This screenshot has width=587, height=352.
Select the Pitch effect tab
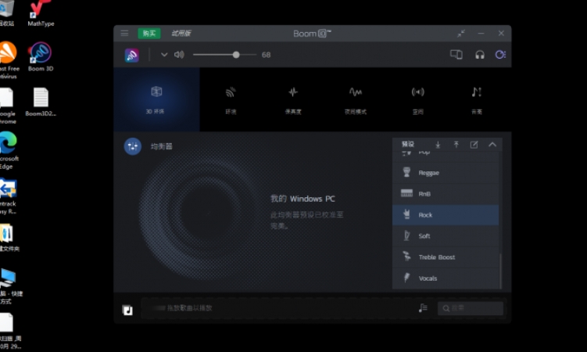[476, 99]
